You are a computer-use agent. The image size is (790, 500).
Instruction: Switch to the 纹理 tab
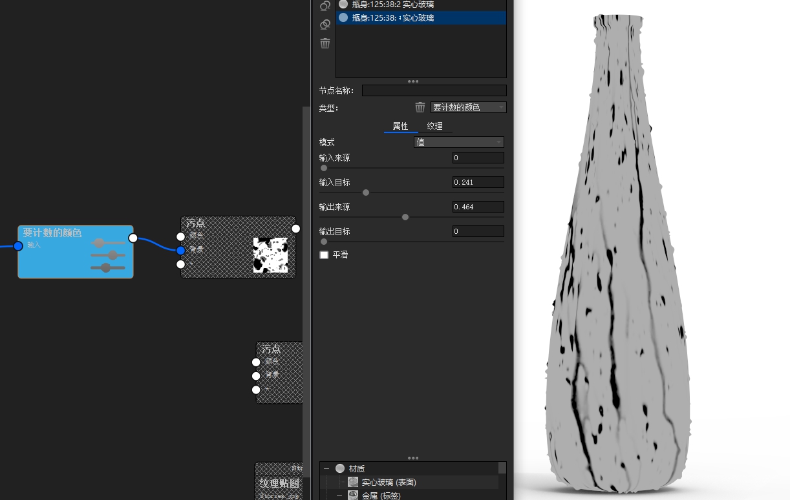(x=435, y=126)
